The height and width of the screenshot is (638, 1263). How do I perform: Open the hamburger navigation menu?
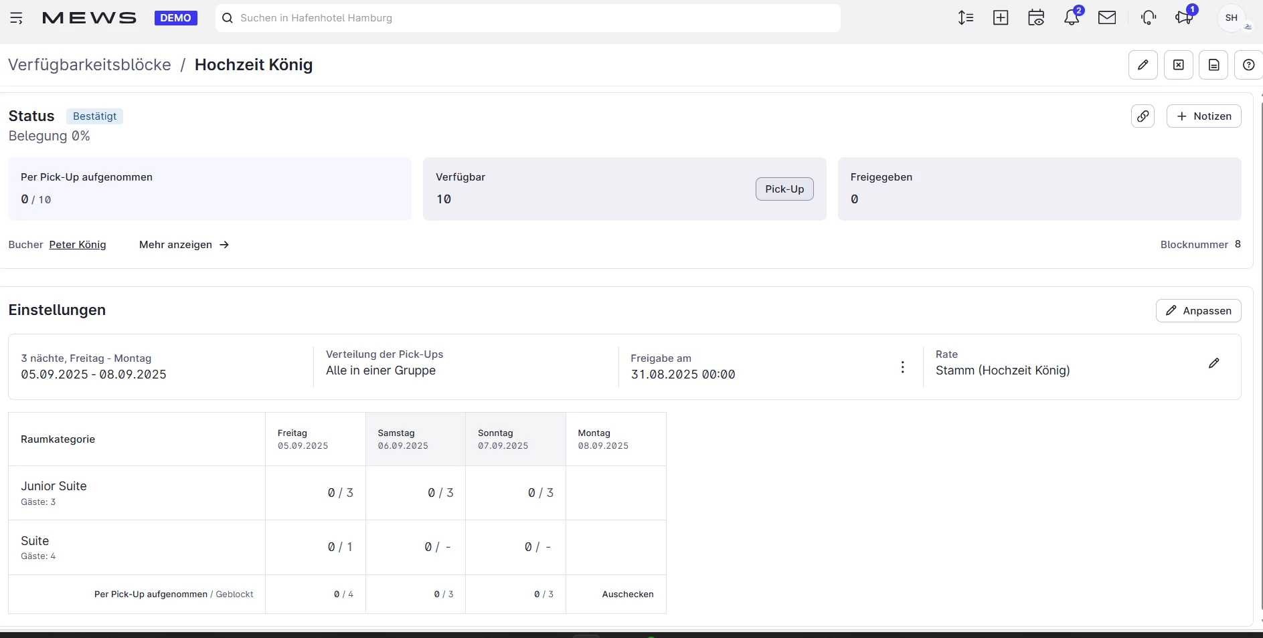click(17, 18)
